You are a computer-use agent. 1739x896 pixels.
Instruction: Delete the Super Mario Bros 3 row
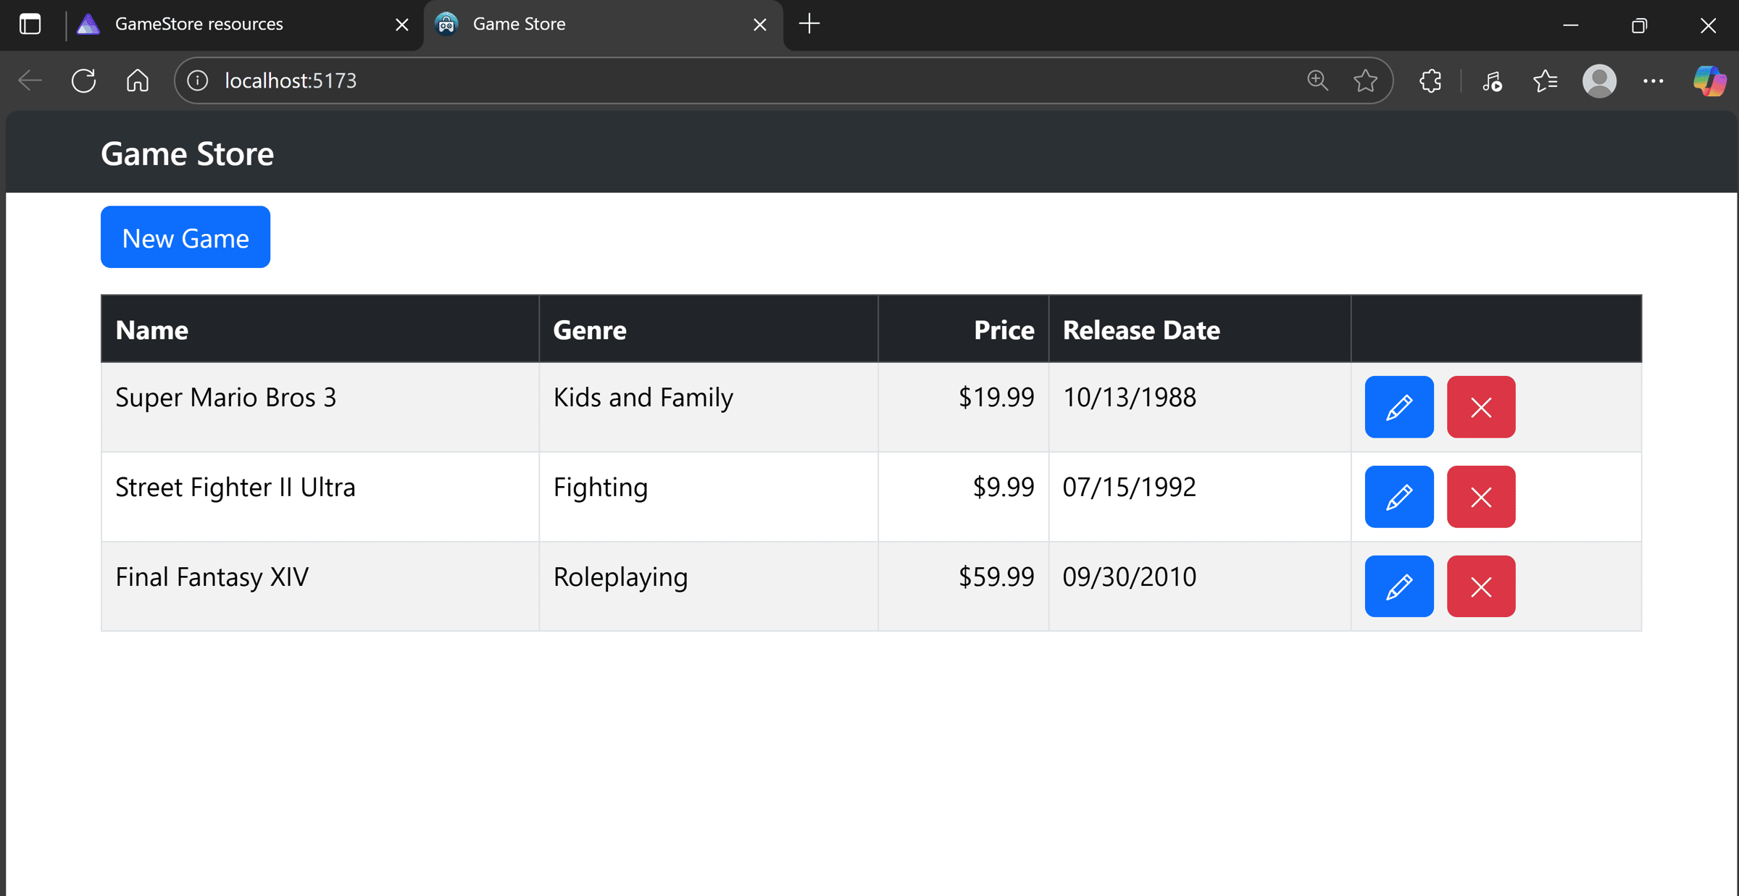click(x=1480, y=406)
